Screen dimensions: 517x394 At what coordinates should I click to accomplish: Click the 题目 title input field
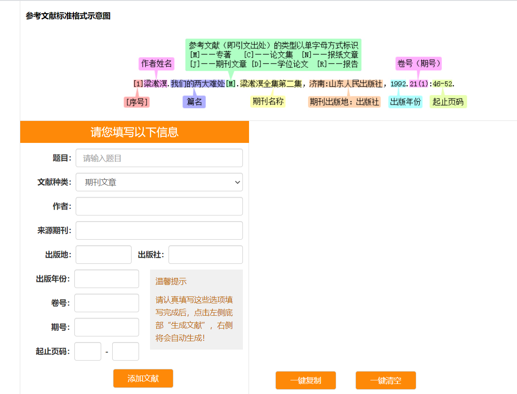pos(159,158)
